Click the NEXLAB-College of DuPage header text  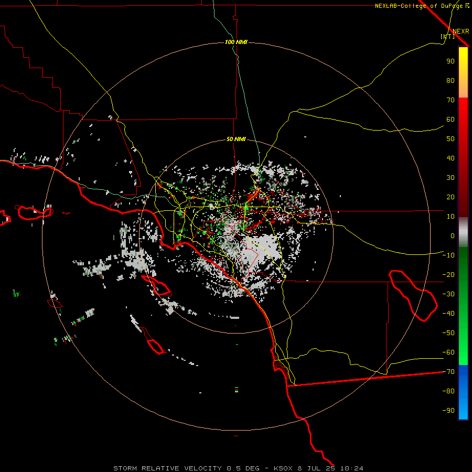(419, 6)
